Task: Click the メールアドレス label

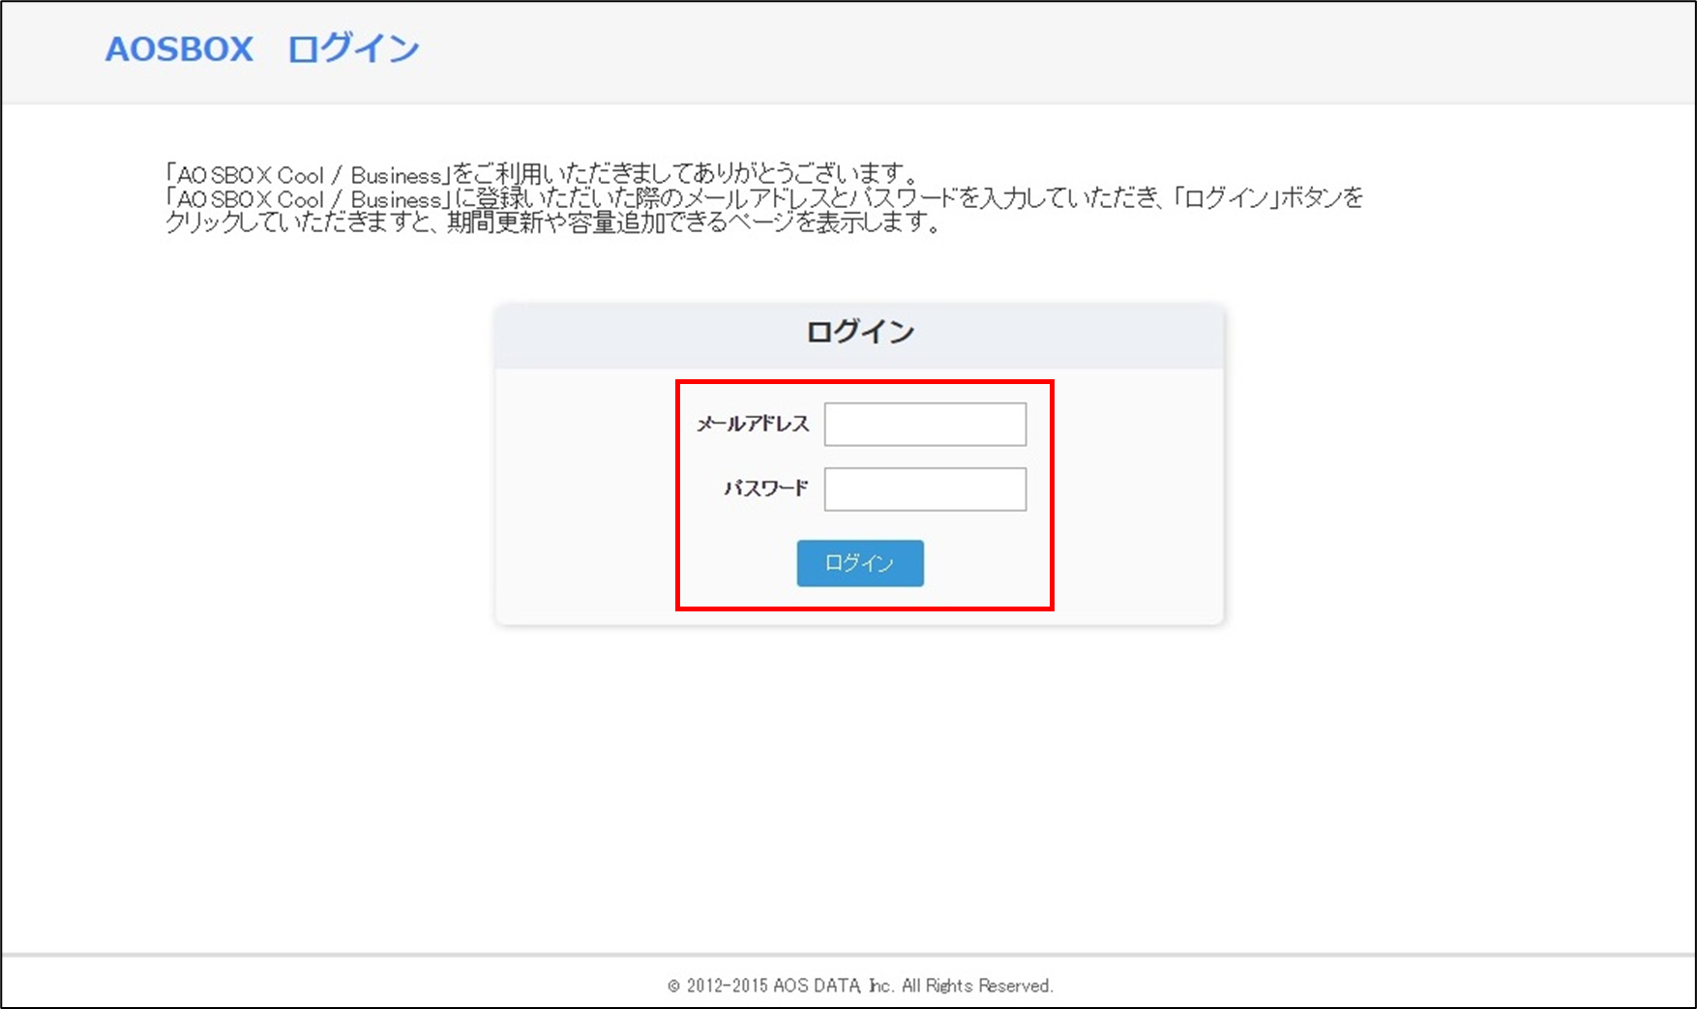Action: coord(753,424)
